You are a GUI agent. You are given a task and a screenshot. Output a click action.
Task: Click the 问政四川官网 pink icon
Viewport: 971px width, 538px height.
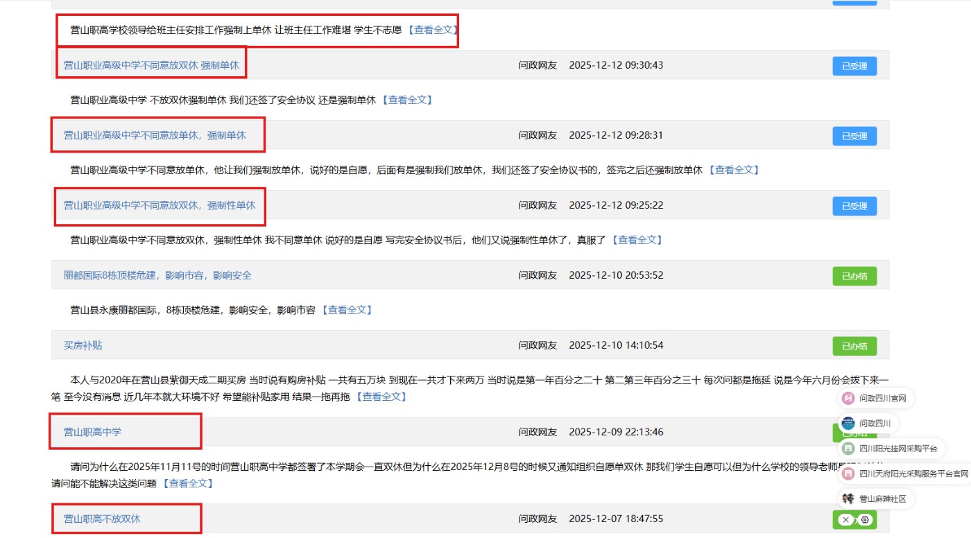point(848,398)
